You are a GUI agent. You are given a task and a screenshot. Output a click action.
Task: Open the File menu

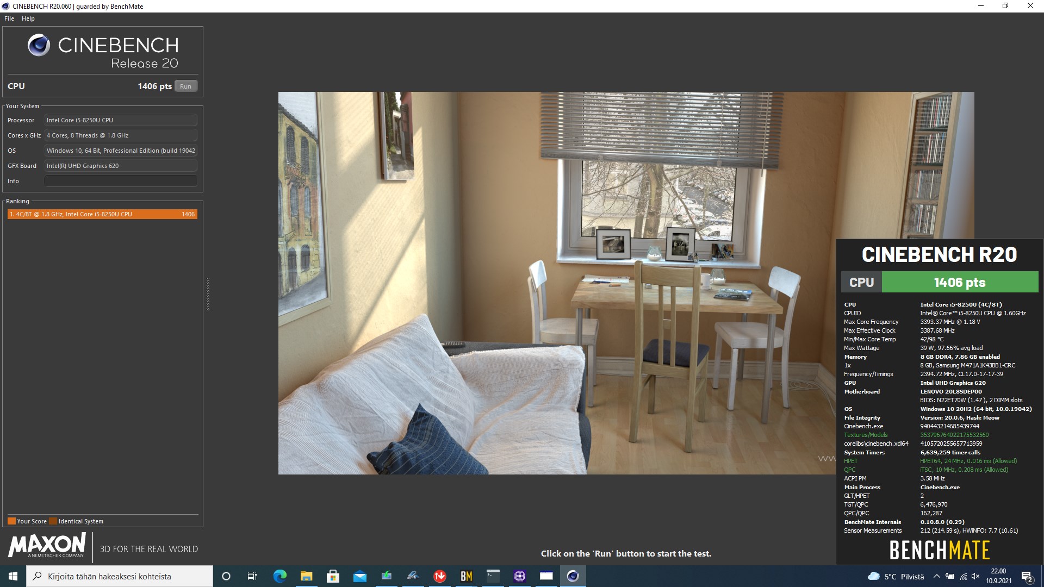9,18
